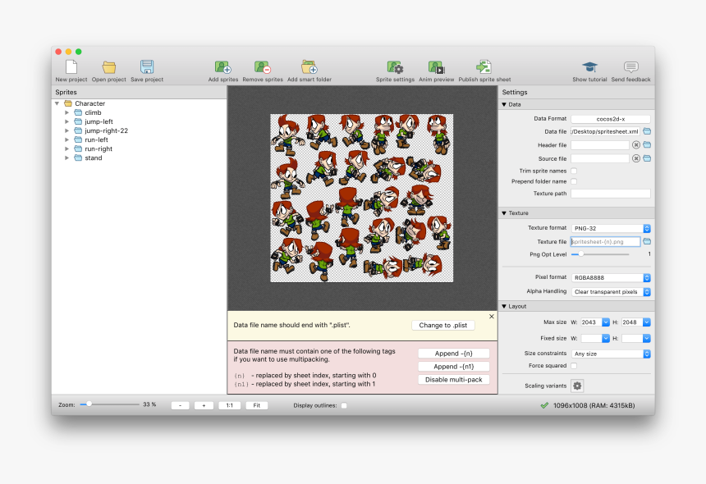Click the Append -{n} button
The image size is (706, 484).
(x=453, y=354)
